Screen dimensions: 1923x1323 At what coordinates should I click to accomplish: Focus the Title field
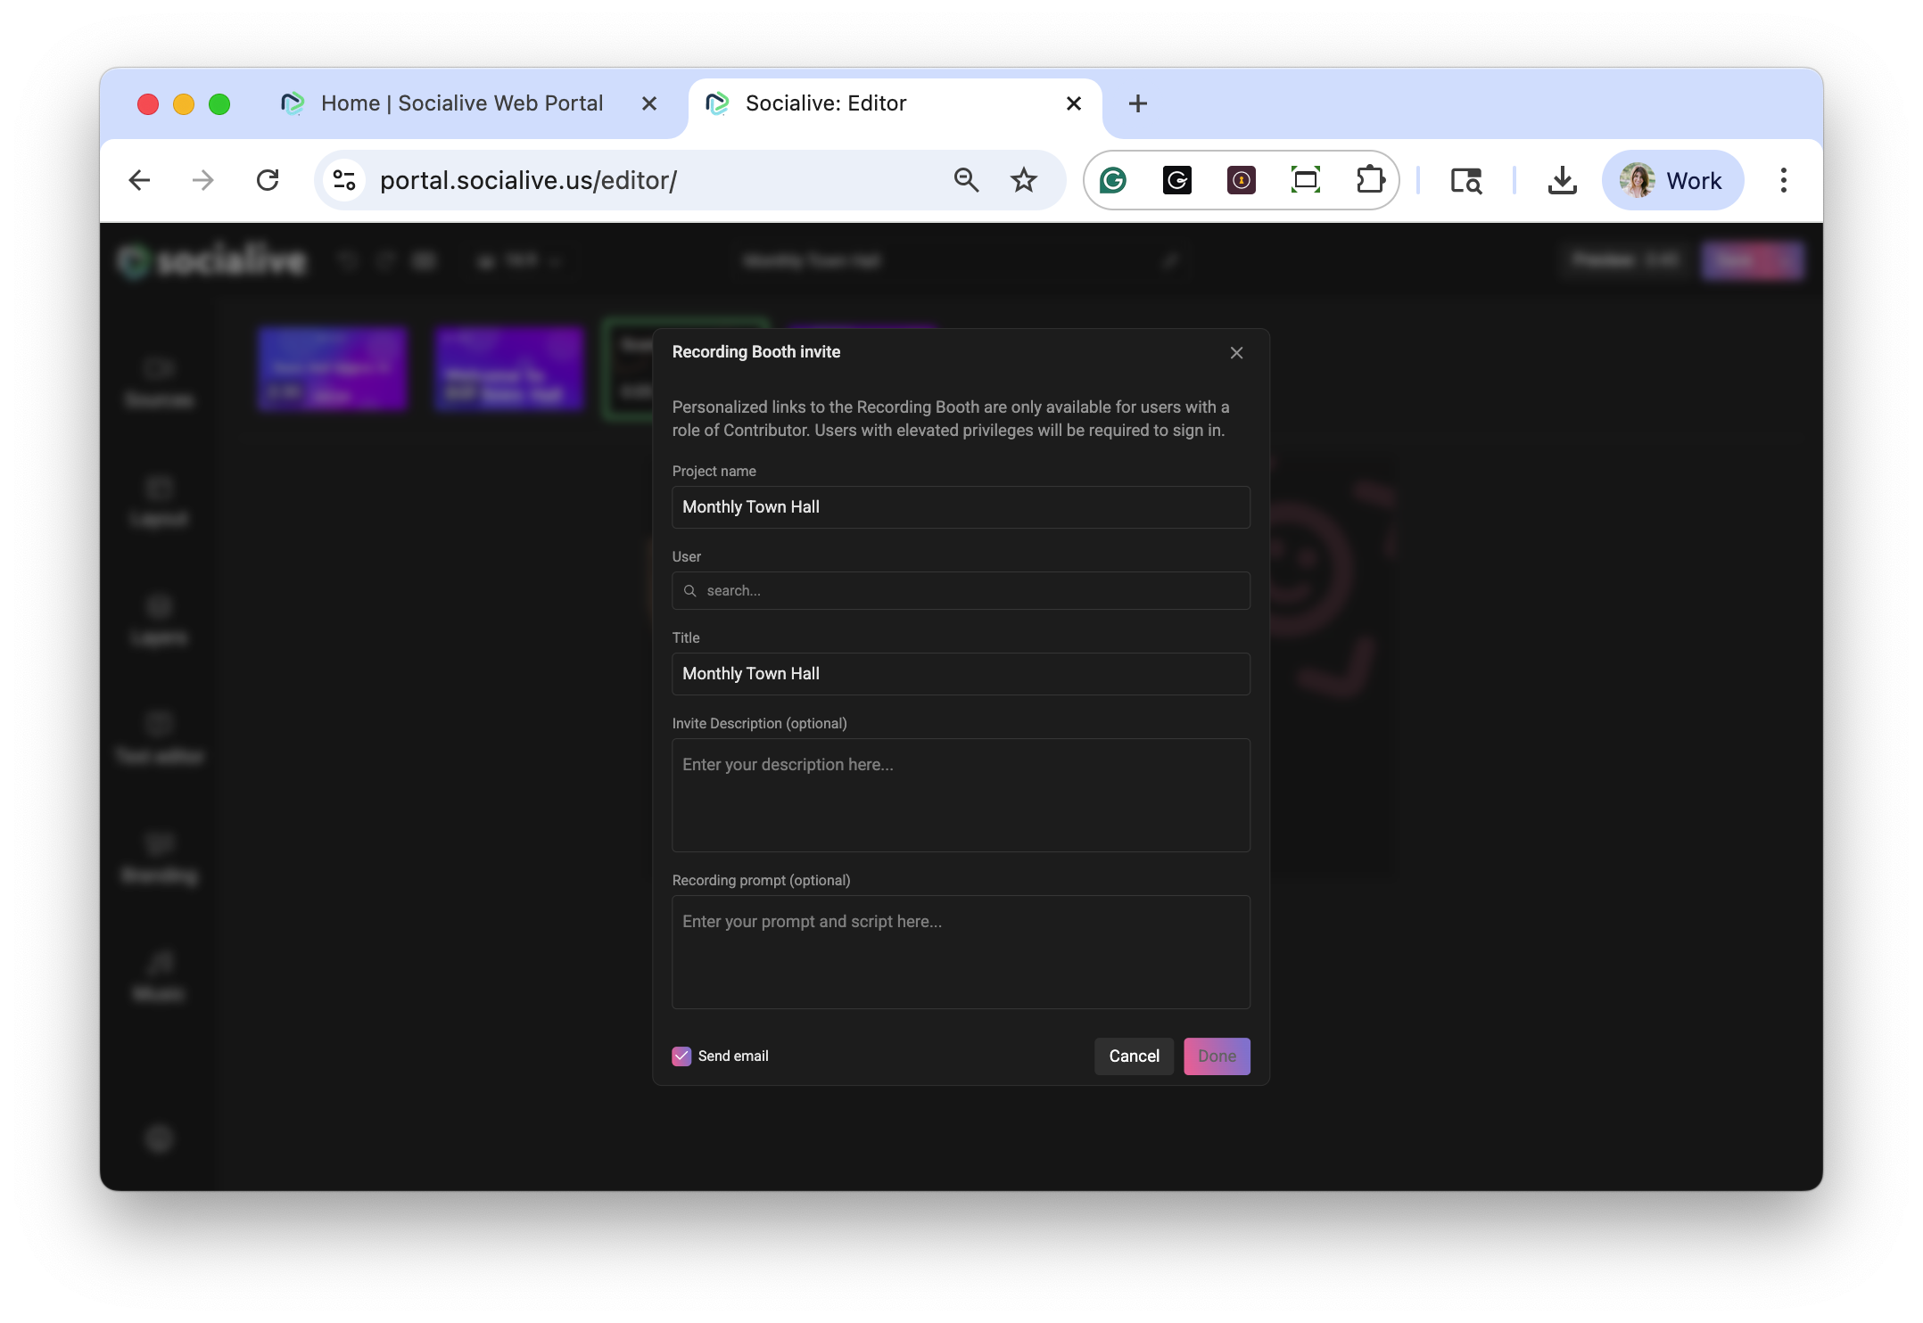coord(961,674)
